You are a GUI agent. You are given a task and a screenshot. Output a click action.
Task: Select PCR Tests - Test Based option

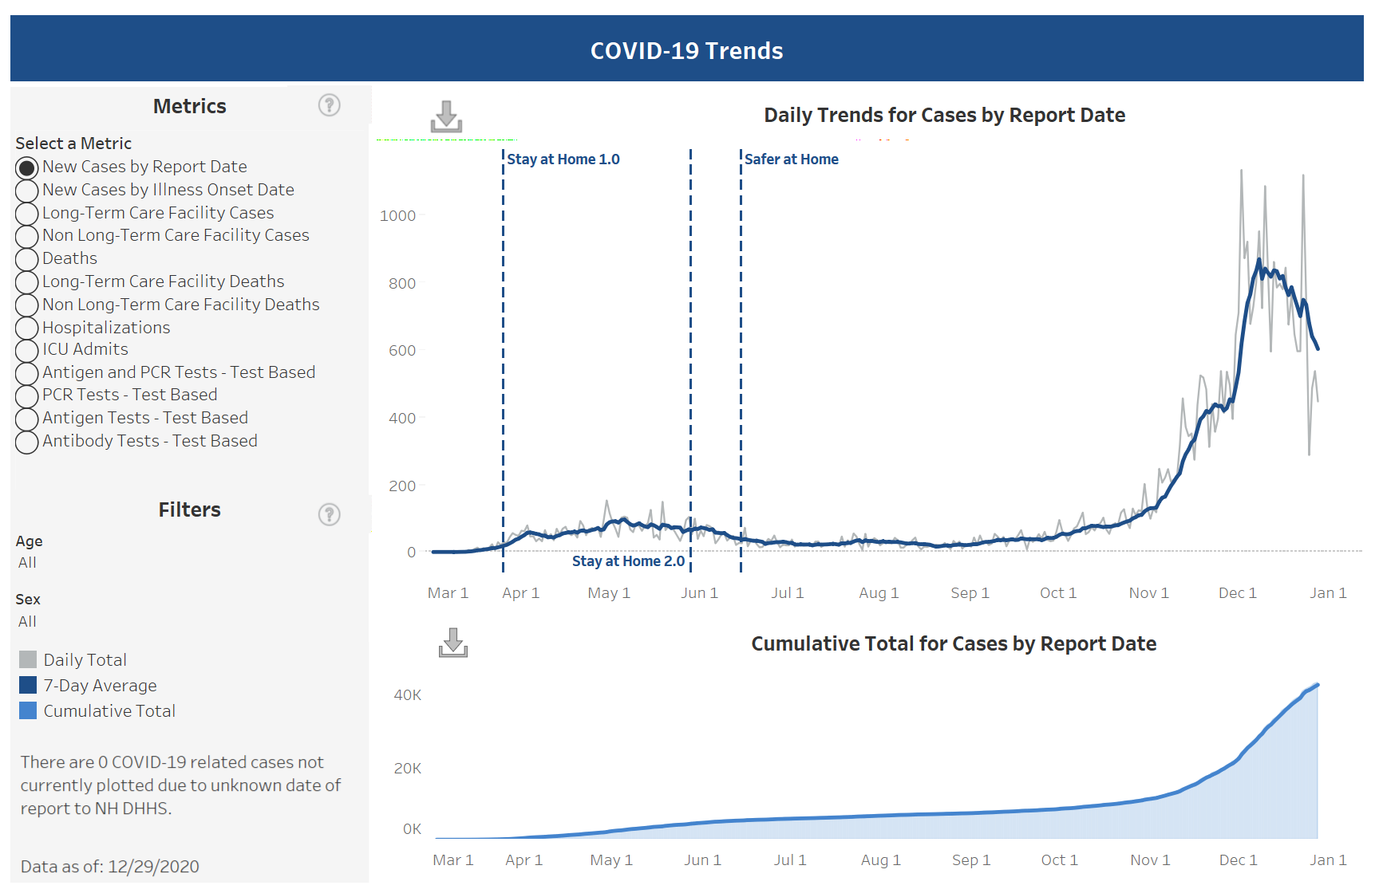(x=27, y=395)
